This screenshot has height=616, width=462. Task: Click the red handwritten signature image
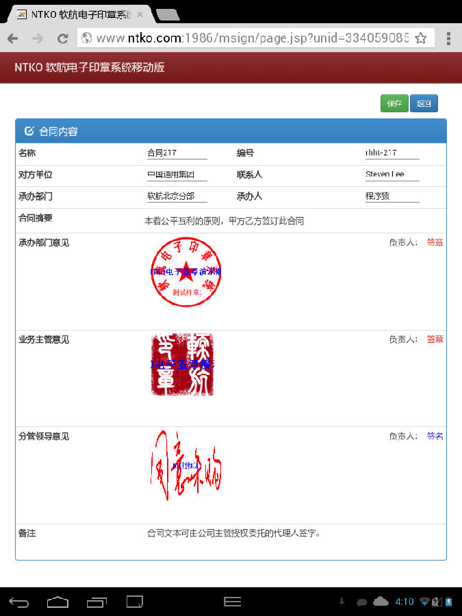(186, 465)
